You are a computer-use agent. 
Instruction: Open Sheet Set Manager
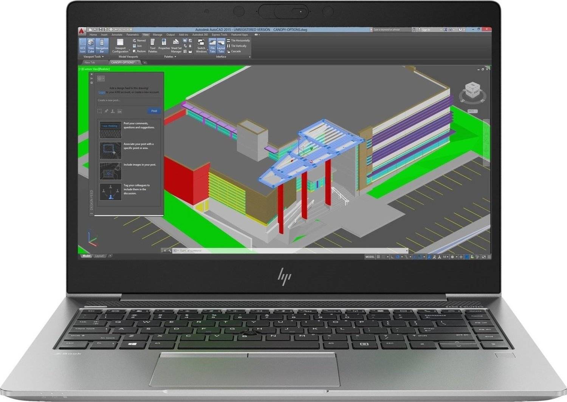tap(176, 46)
